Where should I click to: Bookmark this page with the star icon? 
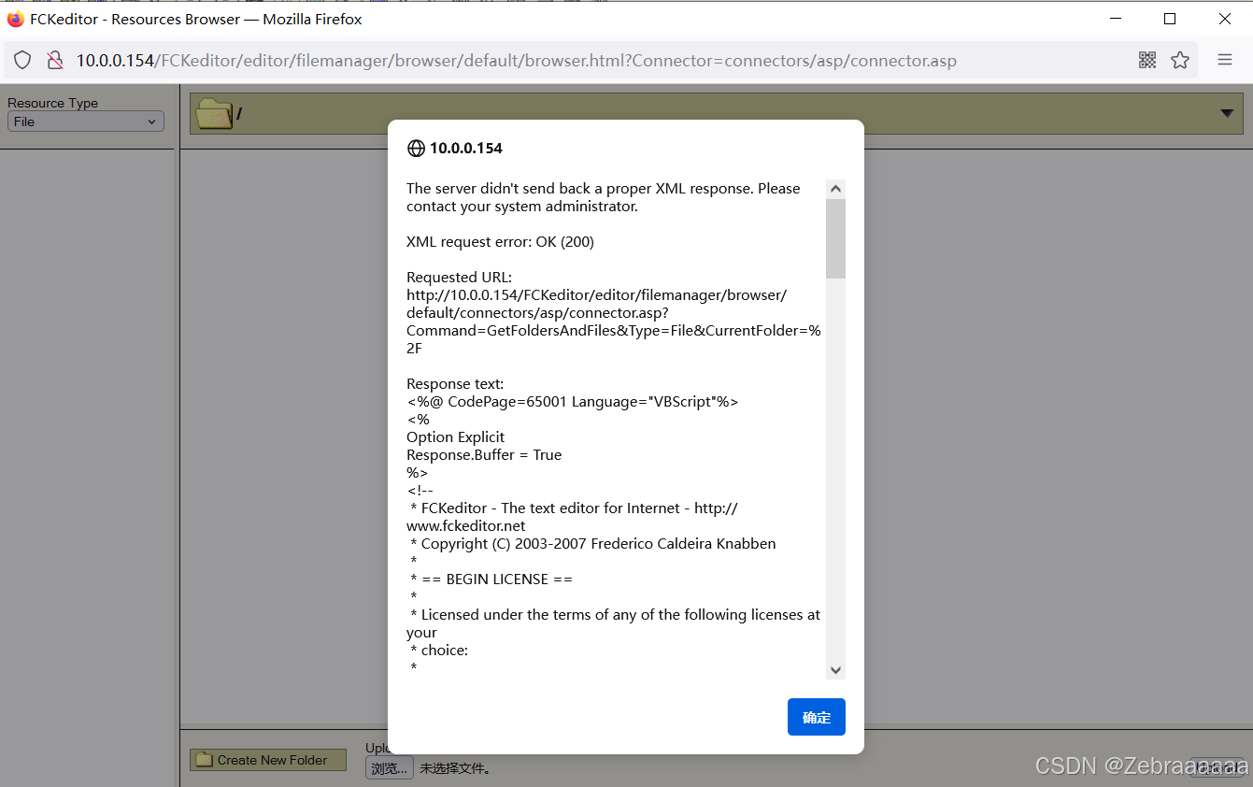pos(1180,60)
